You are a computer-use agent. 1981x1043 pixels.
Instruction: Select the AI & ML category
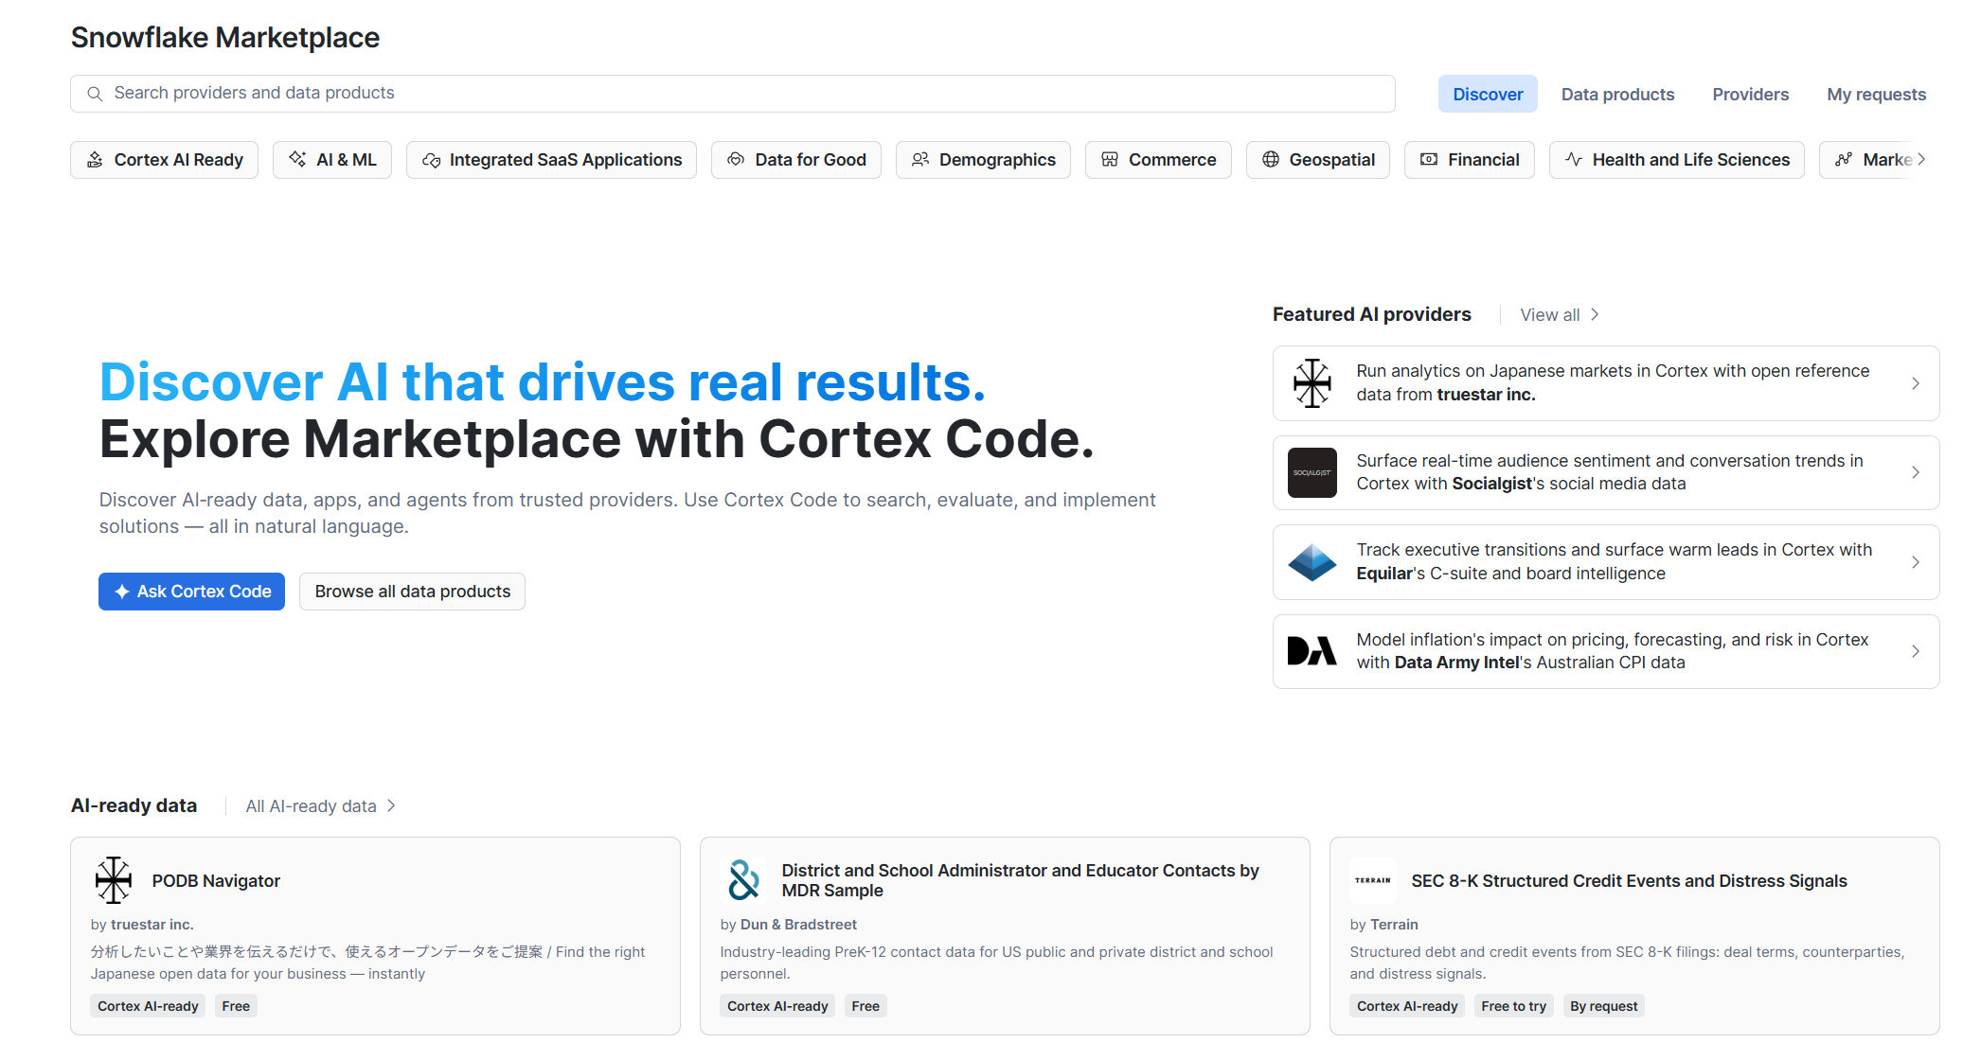(332, 160)
